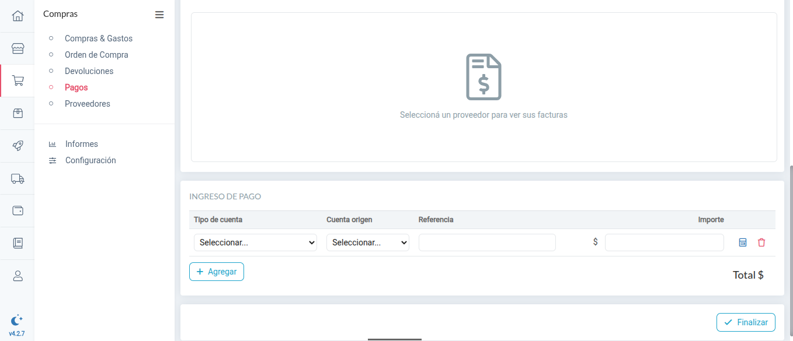The height and width of the screenshot is (341, 793).
Task: Open the person account icon
Action: tap(16, 275)
